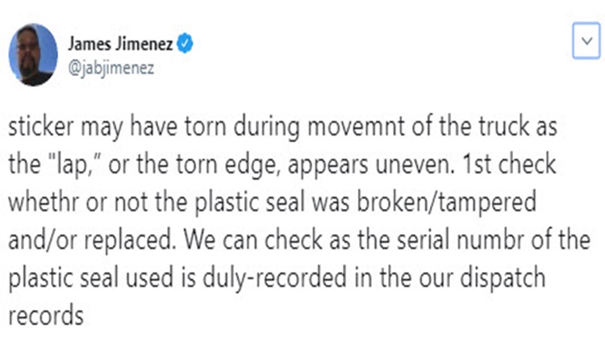Image resolution: width=605 pixels, height=363 pixels.
Task: Open the tweet options chevron menu
Action: point(586,41)
